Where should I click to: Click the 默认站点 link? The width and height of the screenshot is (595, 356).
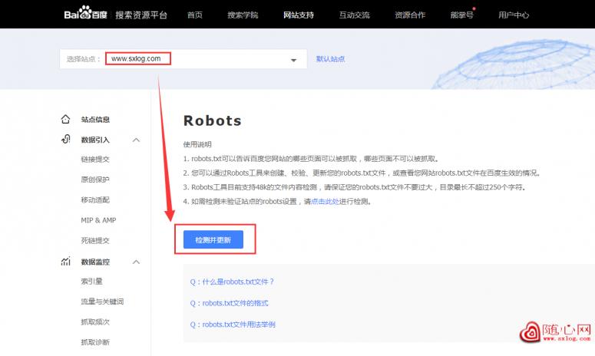pyautogui.click(x=331, y=59)
